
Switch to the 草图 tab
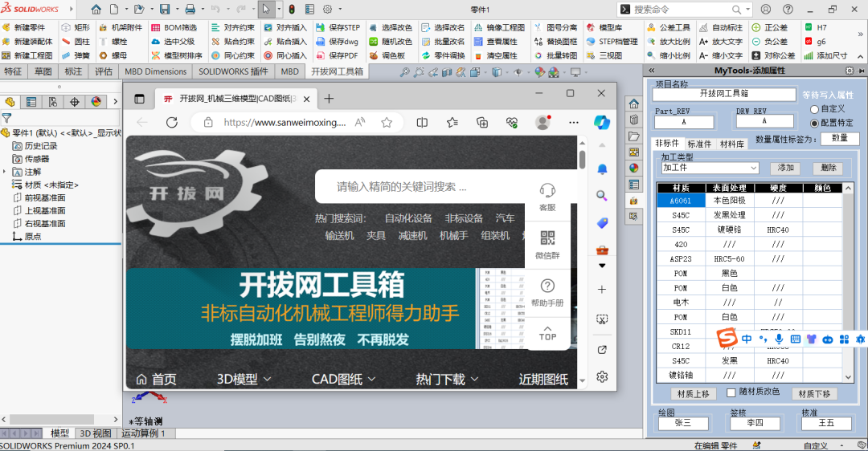(43, 71)
